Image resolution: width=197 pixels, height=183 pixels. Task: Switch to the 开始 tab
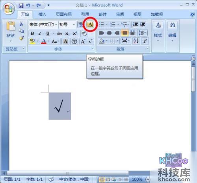[25, 14]
